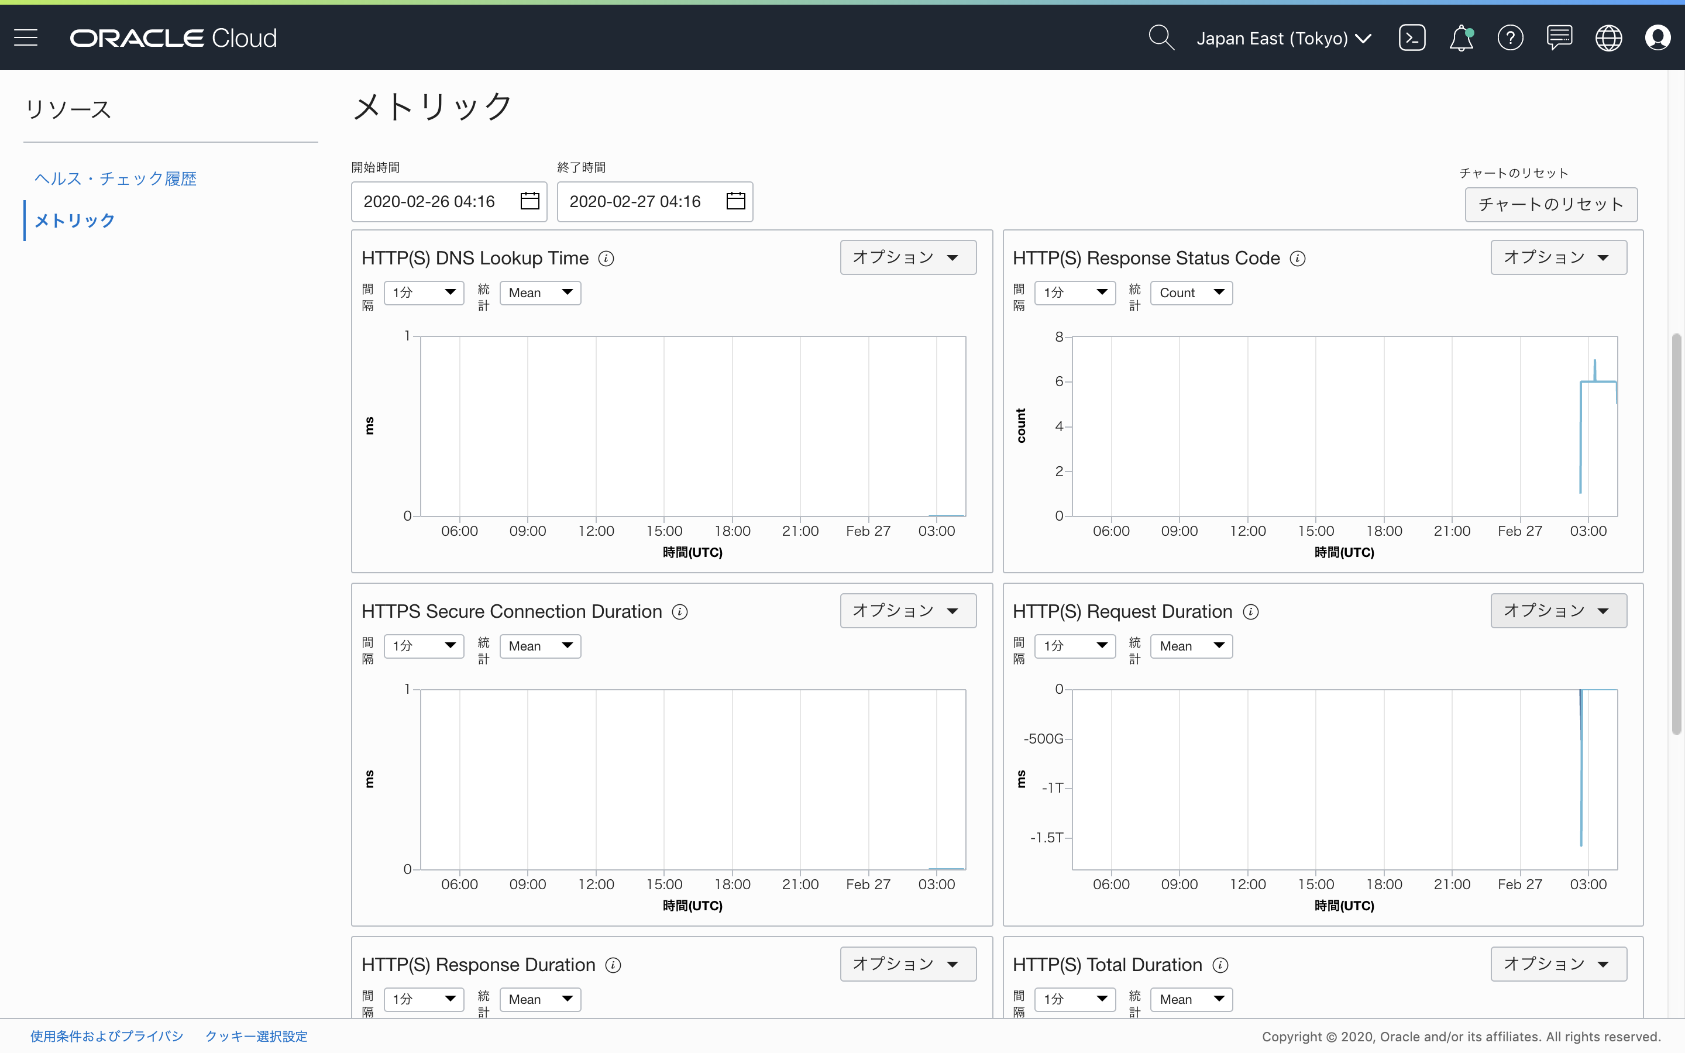Open the user profile avatar icon
The height and width of the screenshot is (1053, 1685).
1658,37
